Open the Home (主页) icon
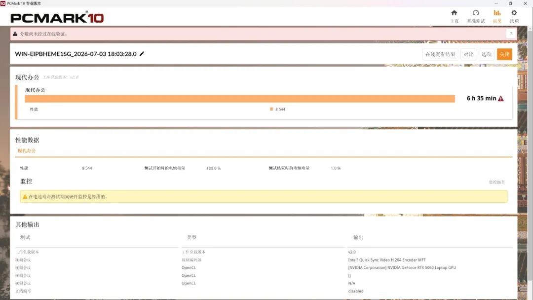This screenshot has width=533, height=300. click(454, 13)
